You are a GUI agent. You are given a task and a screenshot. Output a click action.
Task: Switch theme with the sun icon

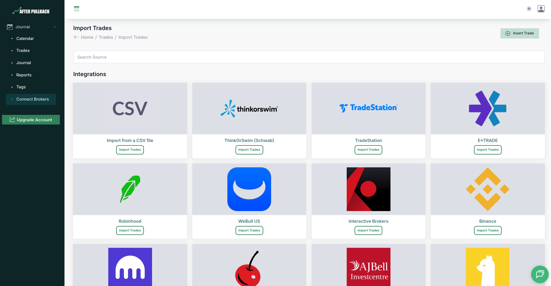(529, 9)
